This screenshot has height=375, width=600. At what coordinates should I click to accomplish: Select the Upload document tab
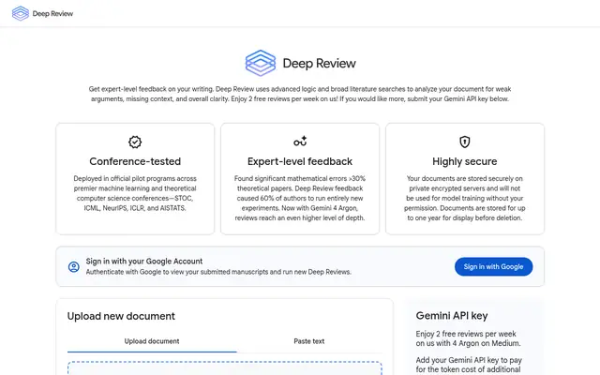[x=152, y=341]
